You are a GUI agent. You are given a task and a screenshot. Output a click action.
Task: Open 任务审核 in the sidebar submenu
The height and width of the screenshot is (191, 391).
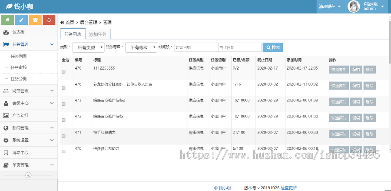(19, 67)
